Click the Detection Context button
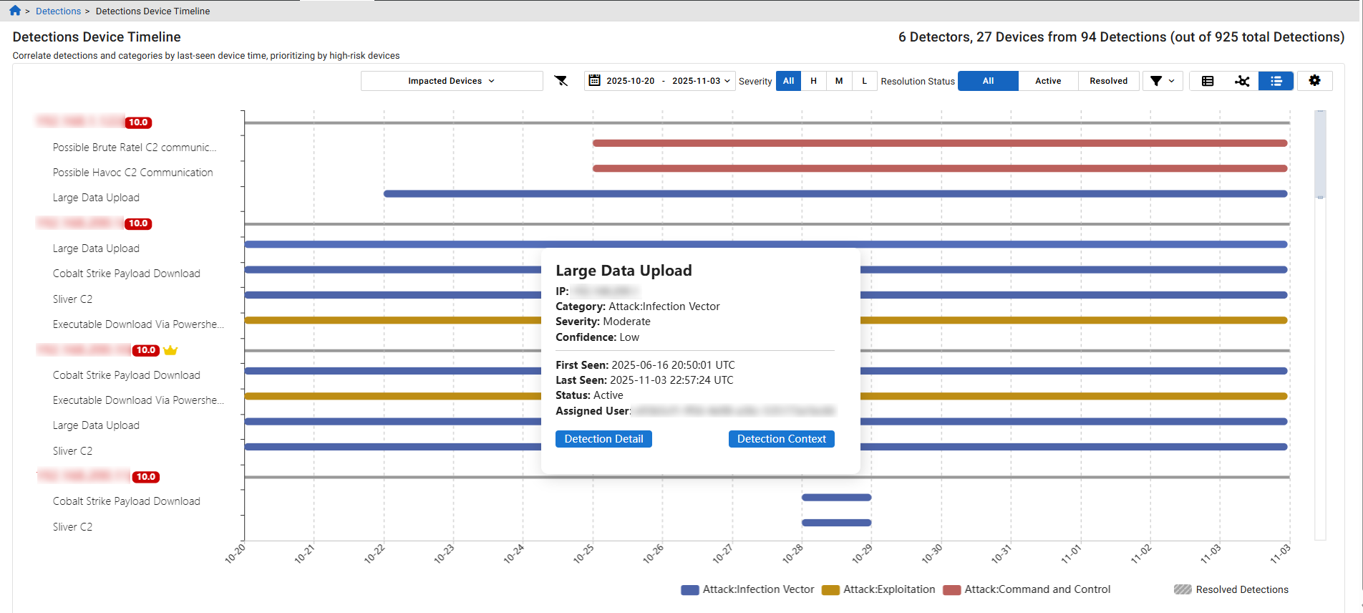 [x=781, y=439]
